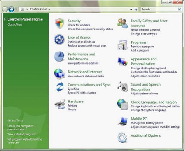The height and width of the screenshot is (151, 185).
Task: Click View installed programs recent task
Action: tap(22, 134)
